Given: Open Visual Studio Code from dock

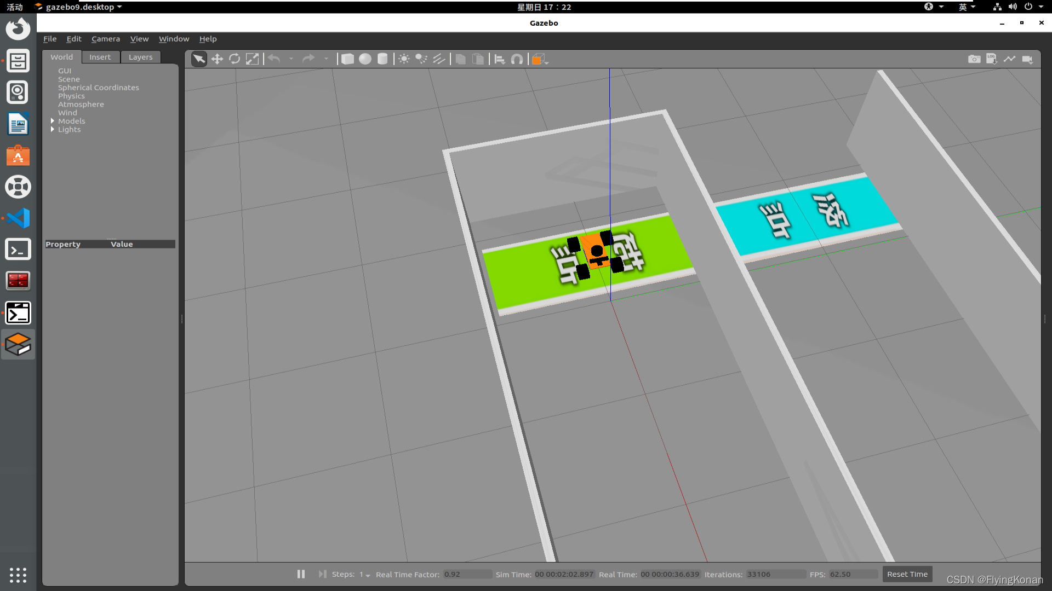Looking at the screenshot, I should point(18,218).
